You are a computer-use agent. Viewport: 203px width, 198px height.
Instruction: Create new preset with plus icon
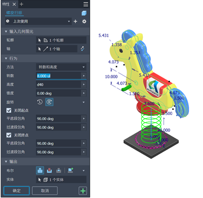pyautogui.click(x=76, y=21)
